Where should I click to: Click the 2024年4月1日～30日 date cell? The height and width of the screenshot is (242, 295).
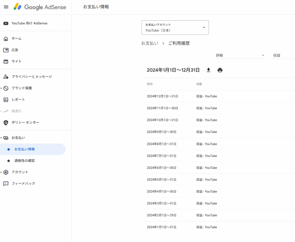point(161,191)
